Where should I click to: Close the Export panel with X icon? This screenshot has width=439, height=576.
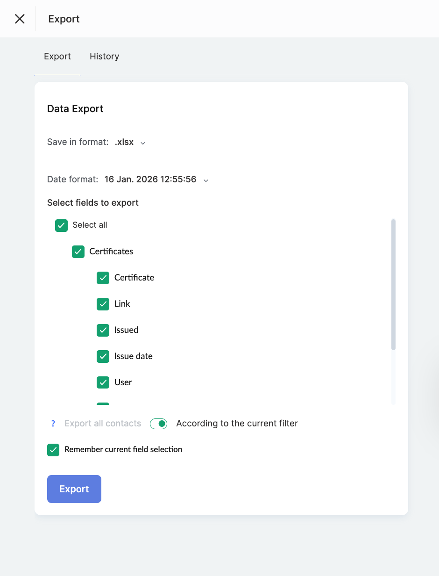[x=20, y=19]
